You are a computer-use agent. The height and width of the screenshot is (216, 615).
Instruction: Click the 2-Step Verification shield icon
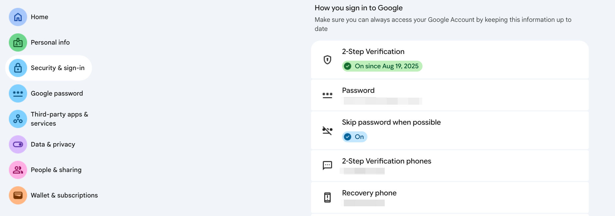coord(327,59)
